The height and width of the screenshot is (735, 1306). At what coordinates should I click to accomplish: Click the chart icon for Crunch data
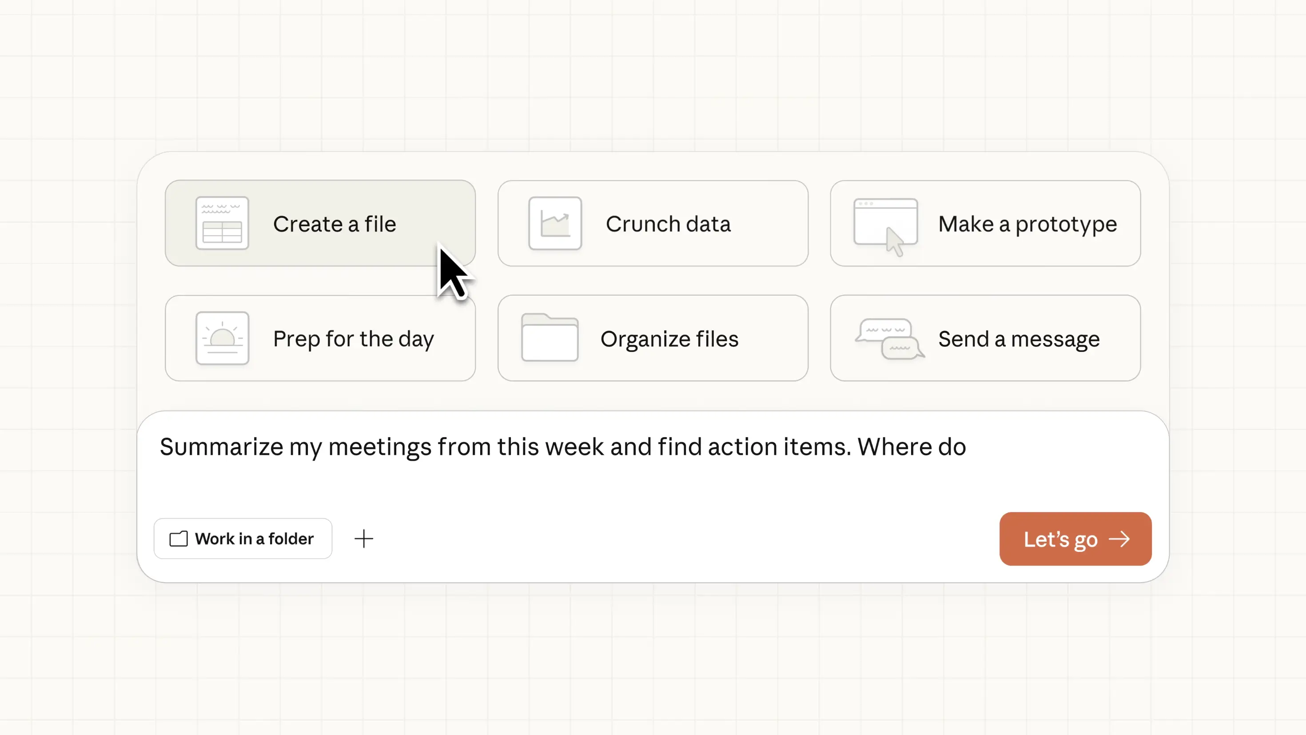point(556,224)
